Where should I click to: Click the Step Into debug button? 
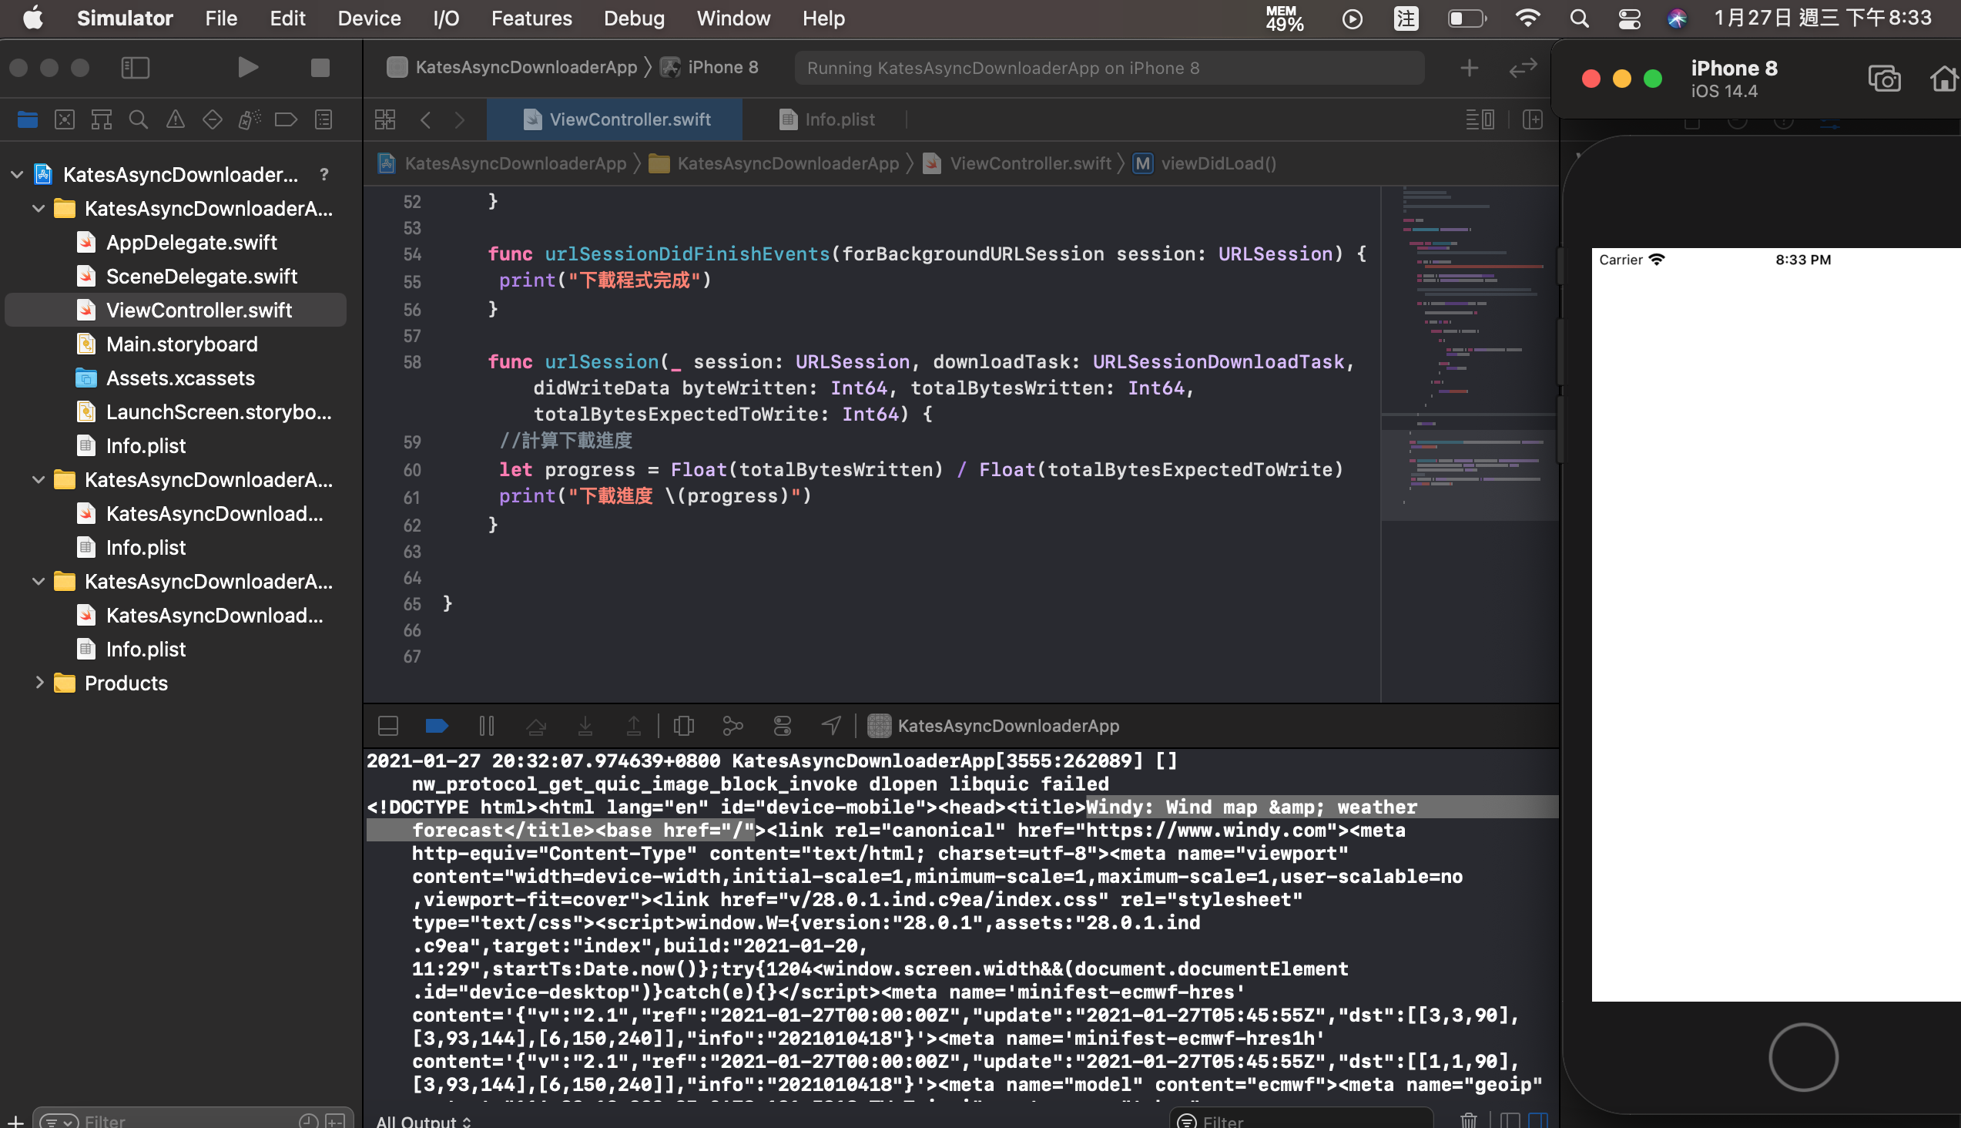click(585, 726)
